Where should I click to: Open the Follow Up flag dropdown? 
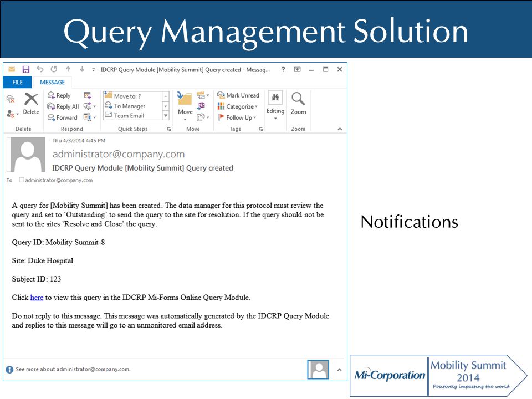click(x=237, y=117)
